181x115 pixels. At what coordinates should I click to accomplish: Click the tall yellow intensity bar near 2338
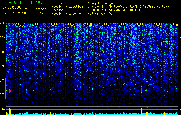(142, 111)
